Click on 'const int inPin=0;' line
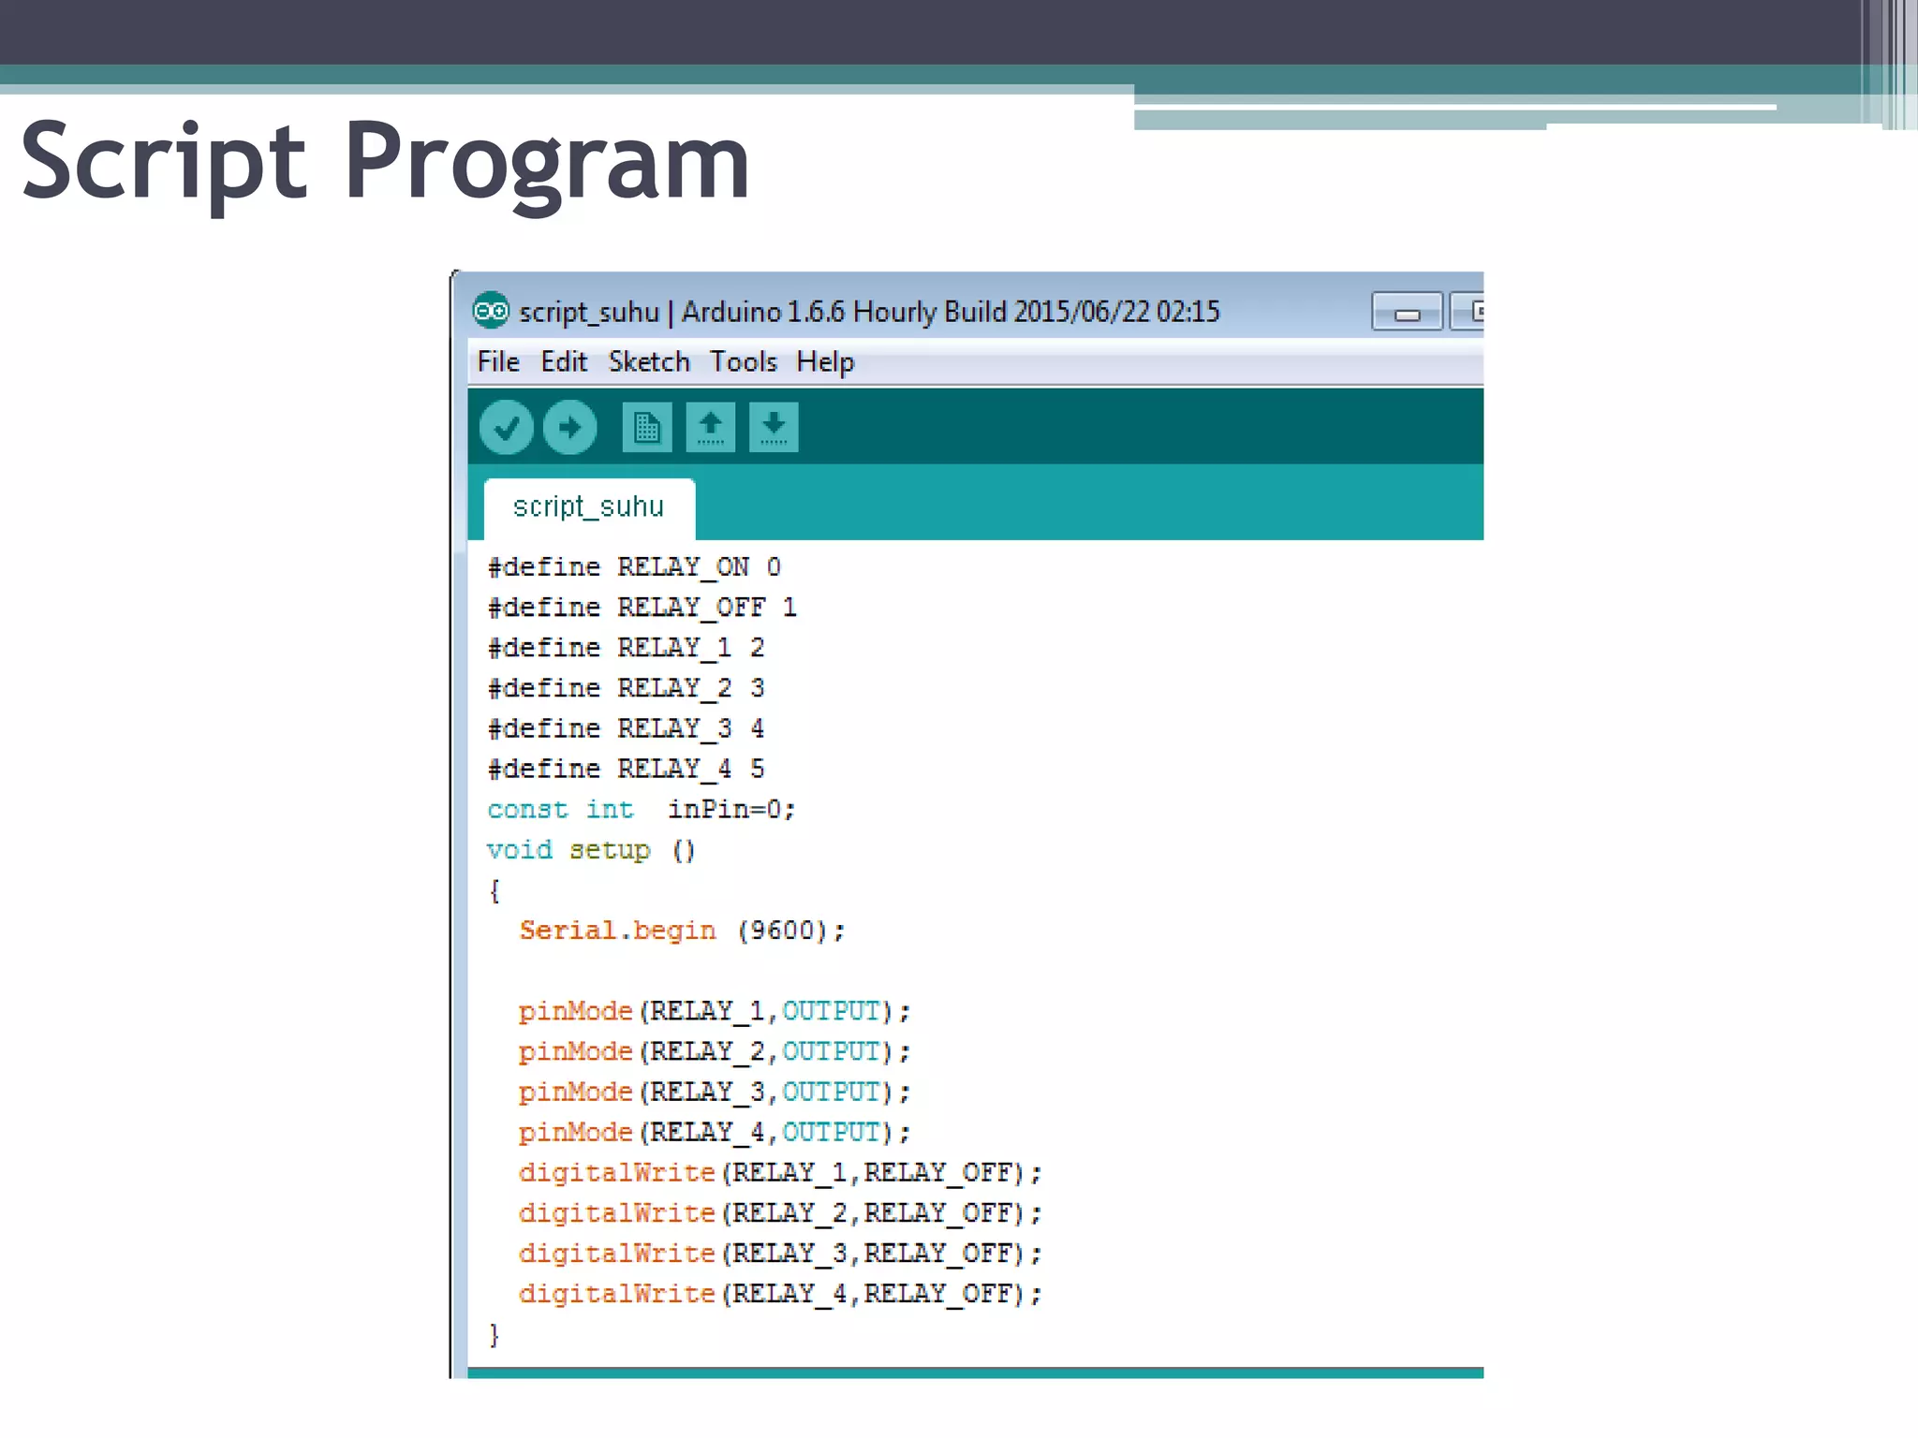Viewport: 1918px width, 1438px height. coord(641,810)
